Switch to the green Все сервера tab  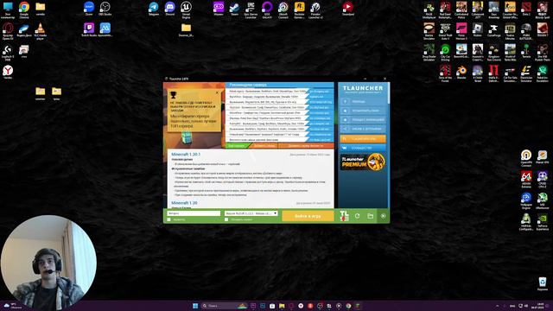tap(237, 146)
